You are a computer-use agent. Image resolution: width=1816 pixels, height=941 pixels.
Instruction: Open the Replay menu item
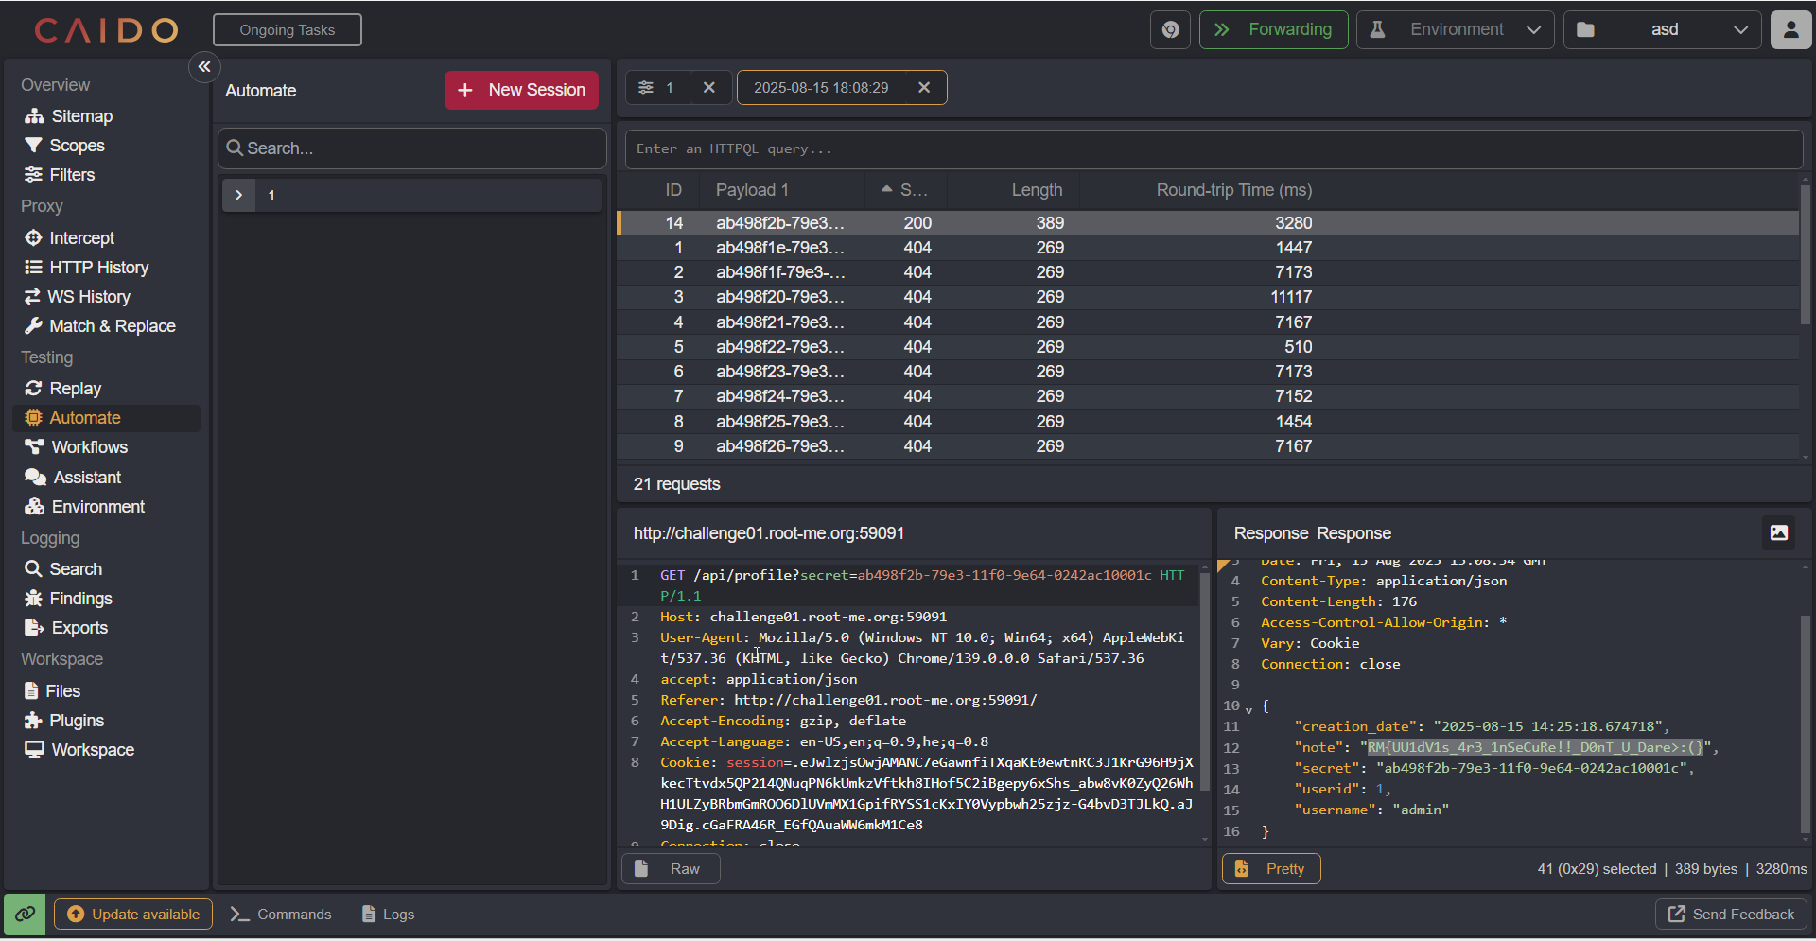75,389
